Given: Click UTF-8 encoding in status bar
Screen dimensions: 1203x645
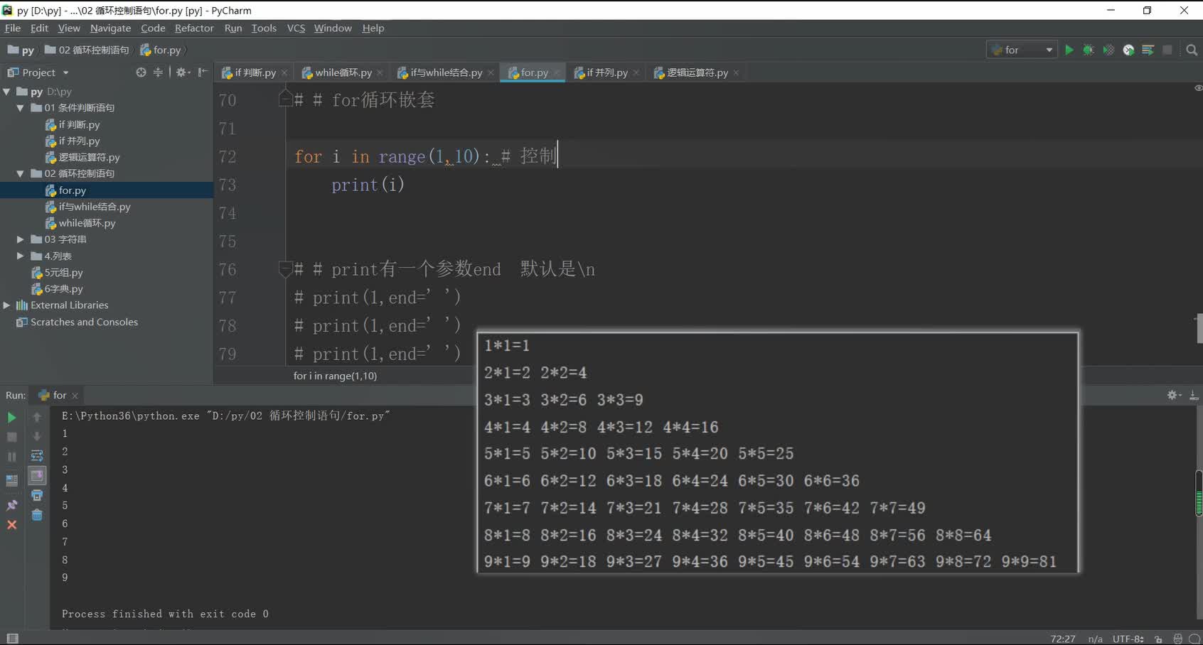Looking at the screenshot, I should point(1128,639).
